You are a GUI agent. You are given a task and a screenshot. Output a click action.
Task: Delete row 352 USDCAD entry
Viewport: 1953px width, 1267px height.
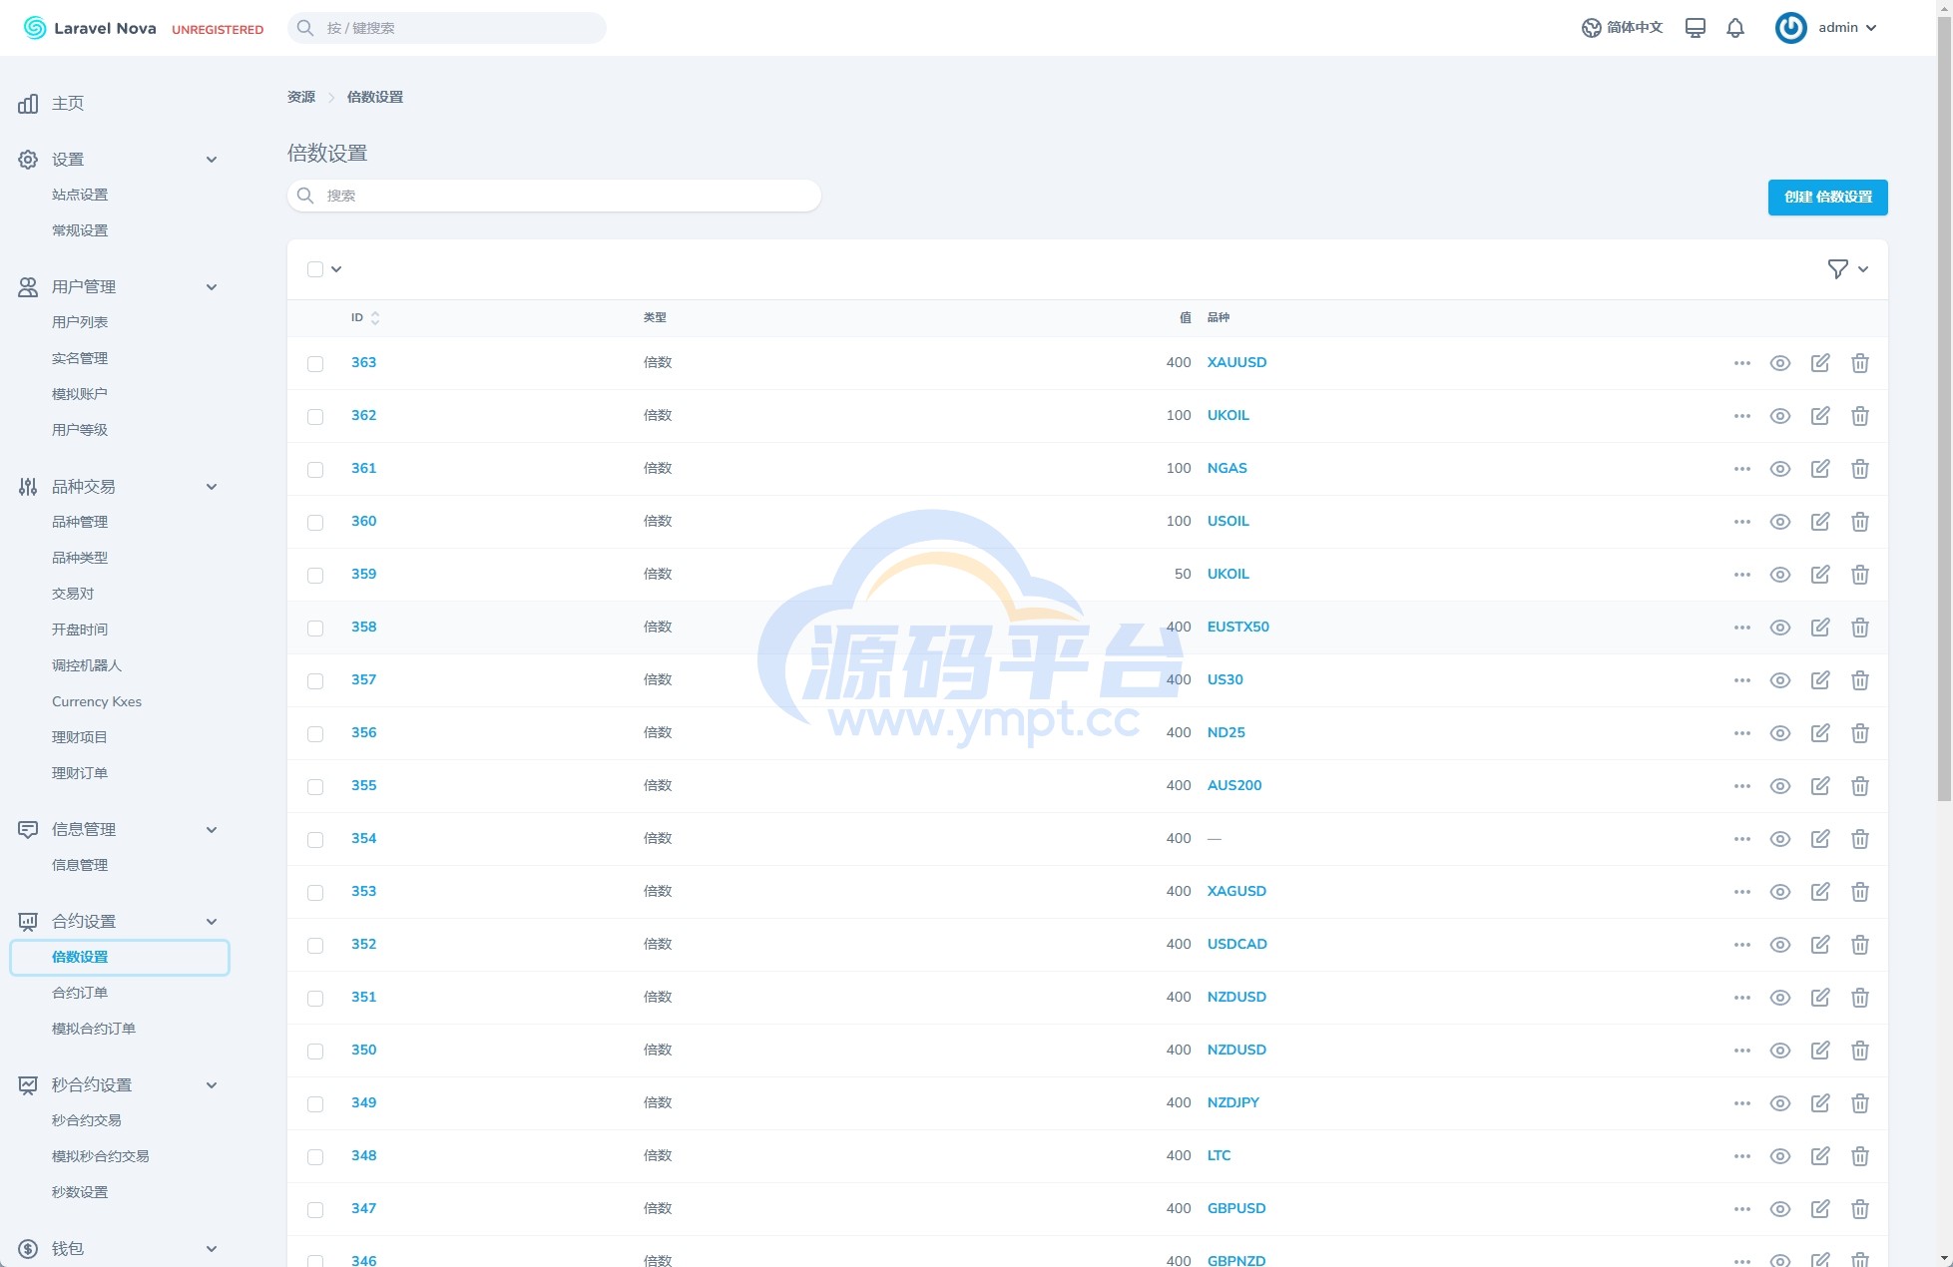1860,945
